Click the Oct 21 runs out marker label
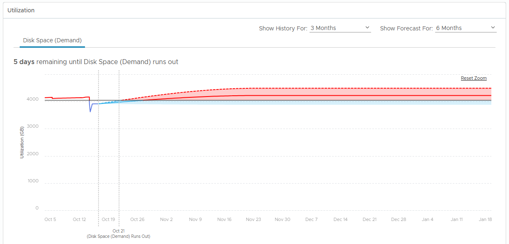This screenshot has height=244, width=509. [x=118, y=234]
